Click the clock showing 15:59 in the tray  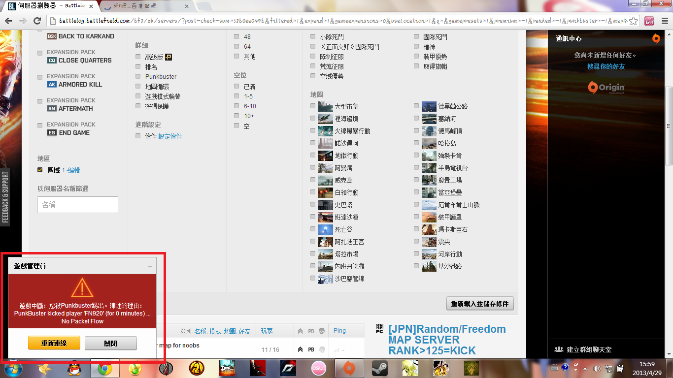click(647, 364)
